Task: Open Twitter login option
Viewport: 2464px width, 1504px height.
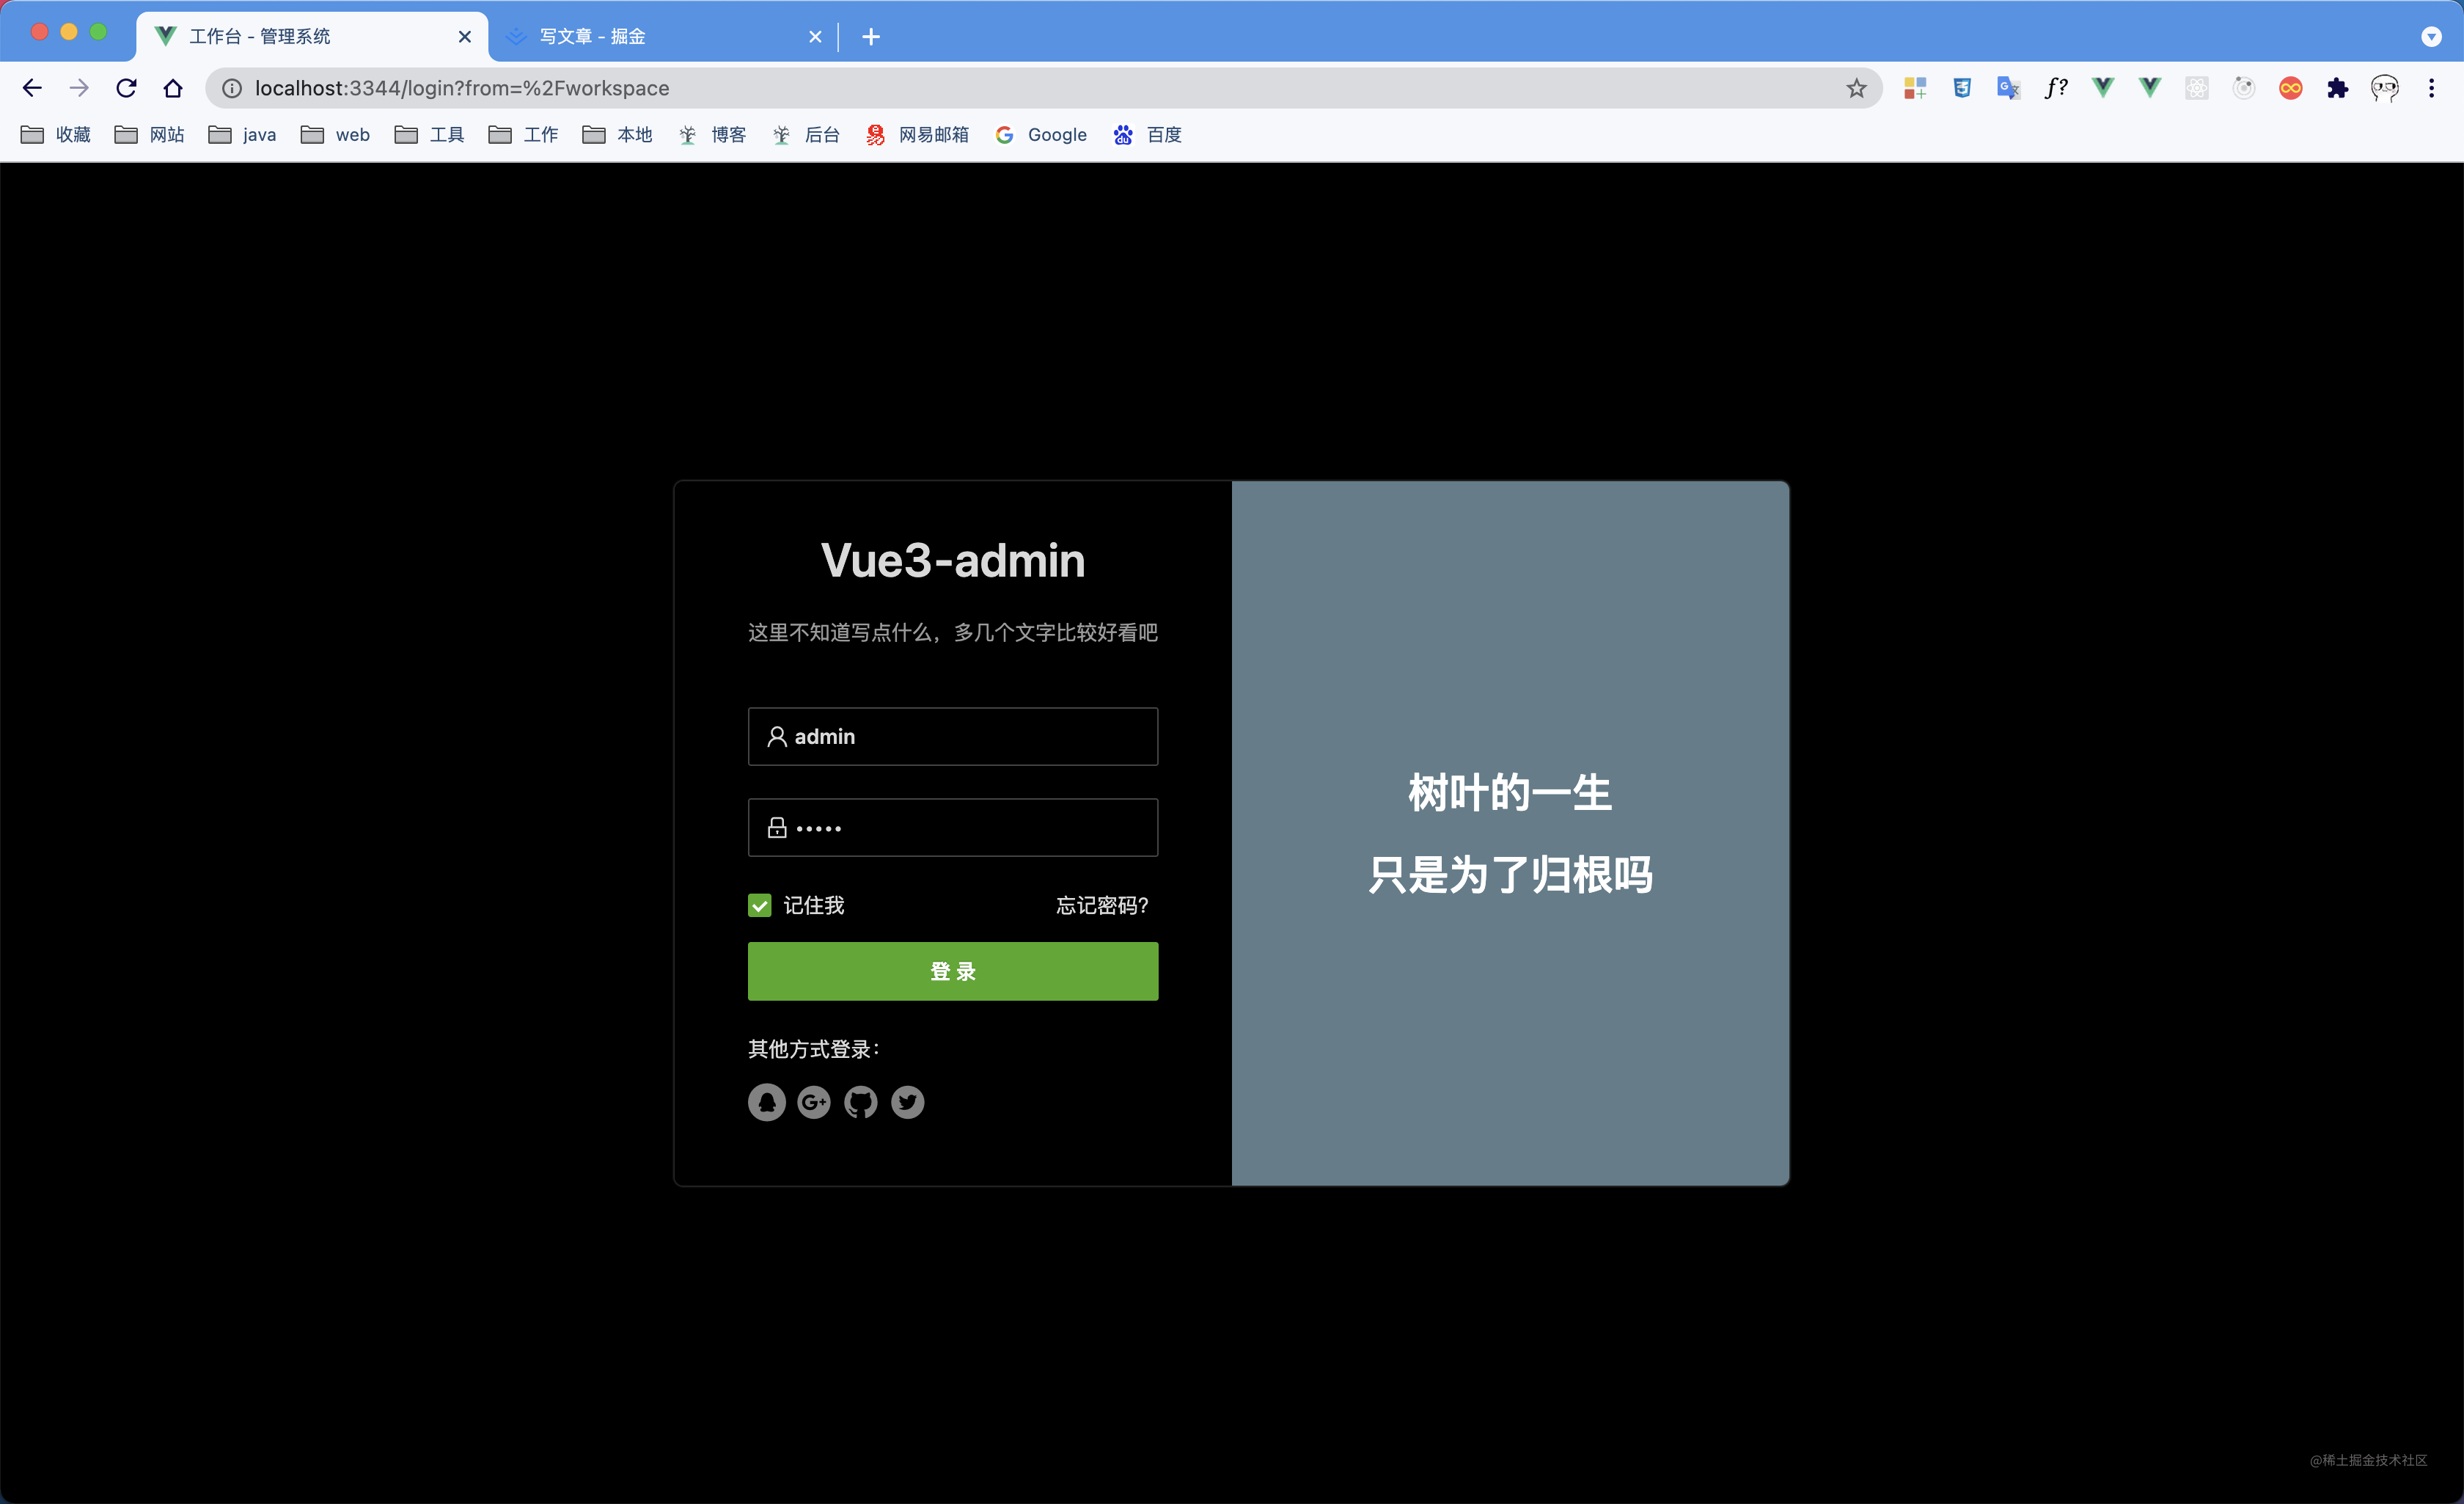Action: click(x=907, y=1102)
